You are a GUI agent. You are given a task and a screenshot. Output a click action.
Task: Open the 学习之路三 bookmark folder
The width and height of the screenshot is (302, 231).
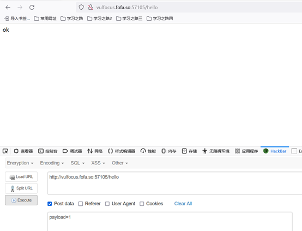coord(129,19)
